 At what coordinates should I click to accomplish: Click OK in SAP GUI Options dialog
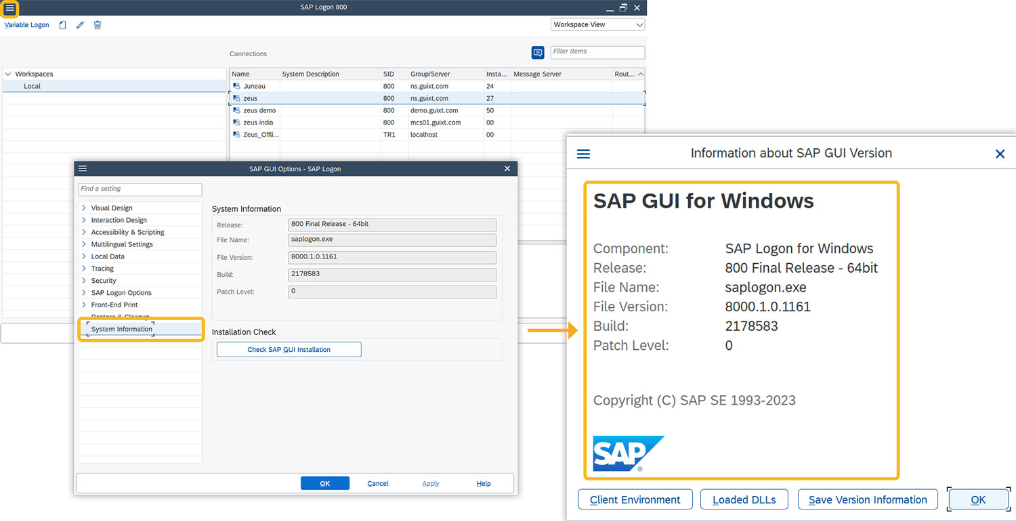pos(325,483)
